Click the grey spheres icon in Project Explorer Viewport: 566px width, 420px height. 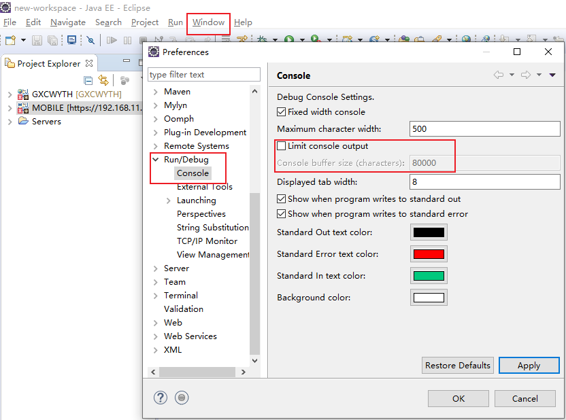[124, 80]
